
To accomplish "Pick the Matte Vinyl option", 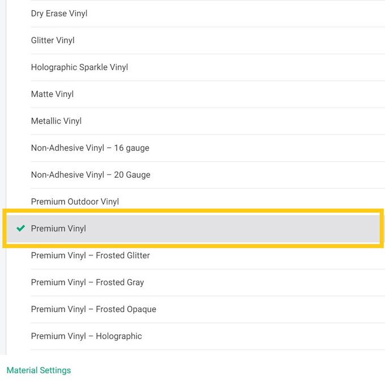I will 52,94.
